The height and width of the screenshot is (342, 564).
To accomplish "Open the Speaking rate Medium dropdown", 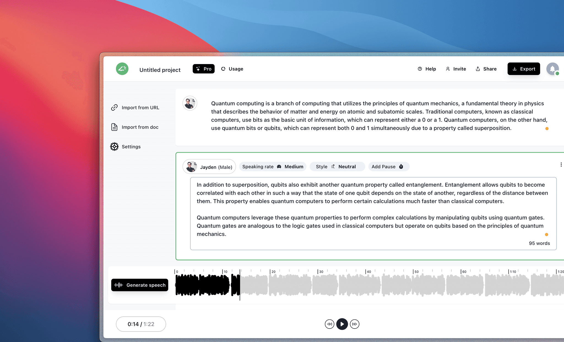I will click(272, 166).
